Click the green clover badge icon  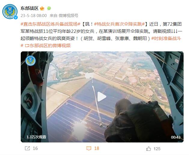pyautogui.click(x=49, y=8)
